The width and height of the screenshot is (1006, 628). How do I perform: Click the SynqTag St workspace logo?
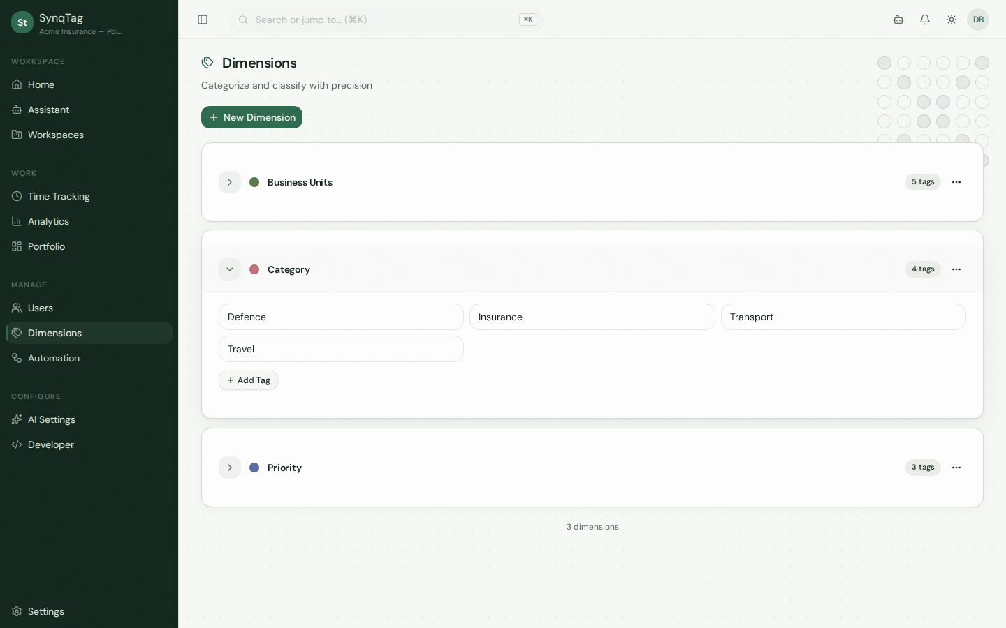click(x=22, y=22)
